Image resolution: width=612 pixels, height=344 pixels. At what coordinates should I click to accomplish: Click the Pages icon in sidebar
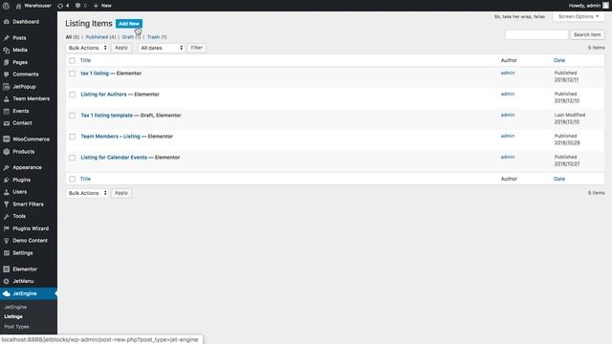click(7, 62)
